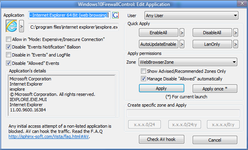Toggle Manage Disable Allowed automatically
The image size is (248, 150).
143,79
